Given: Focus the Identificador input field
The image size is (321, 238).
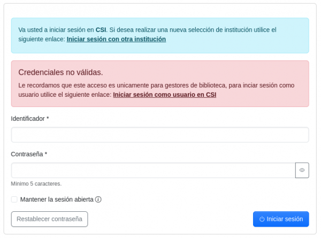Looking at the screenshot, I should (x=160, y=135).
